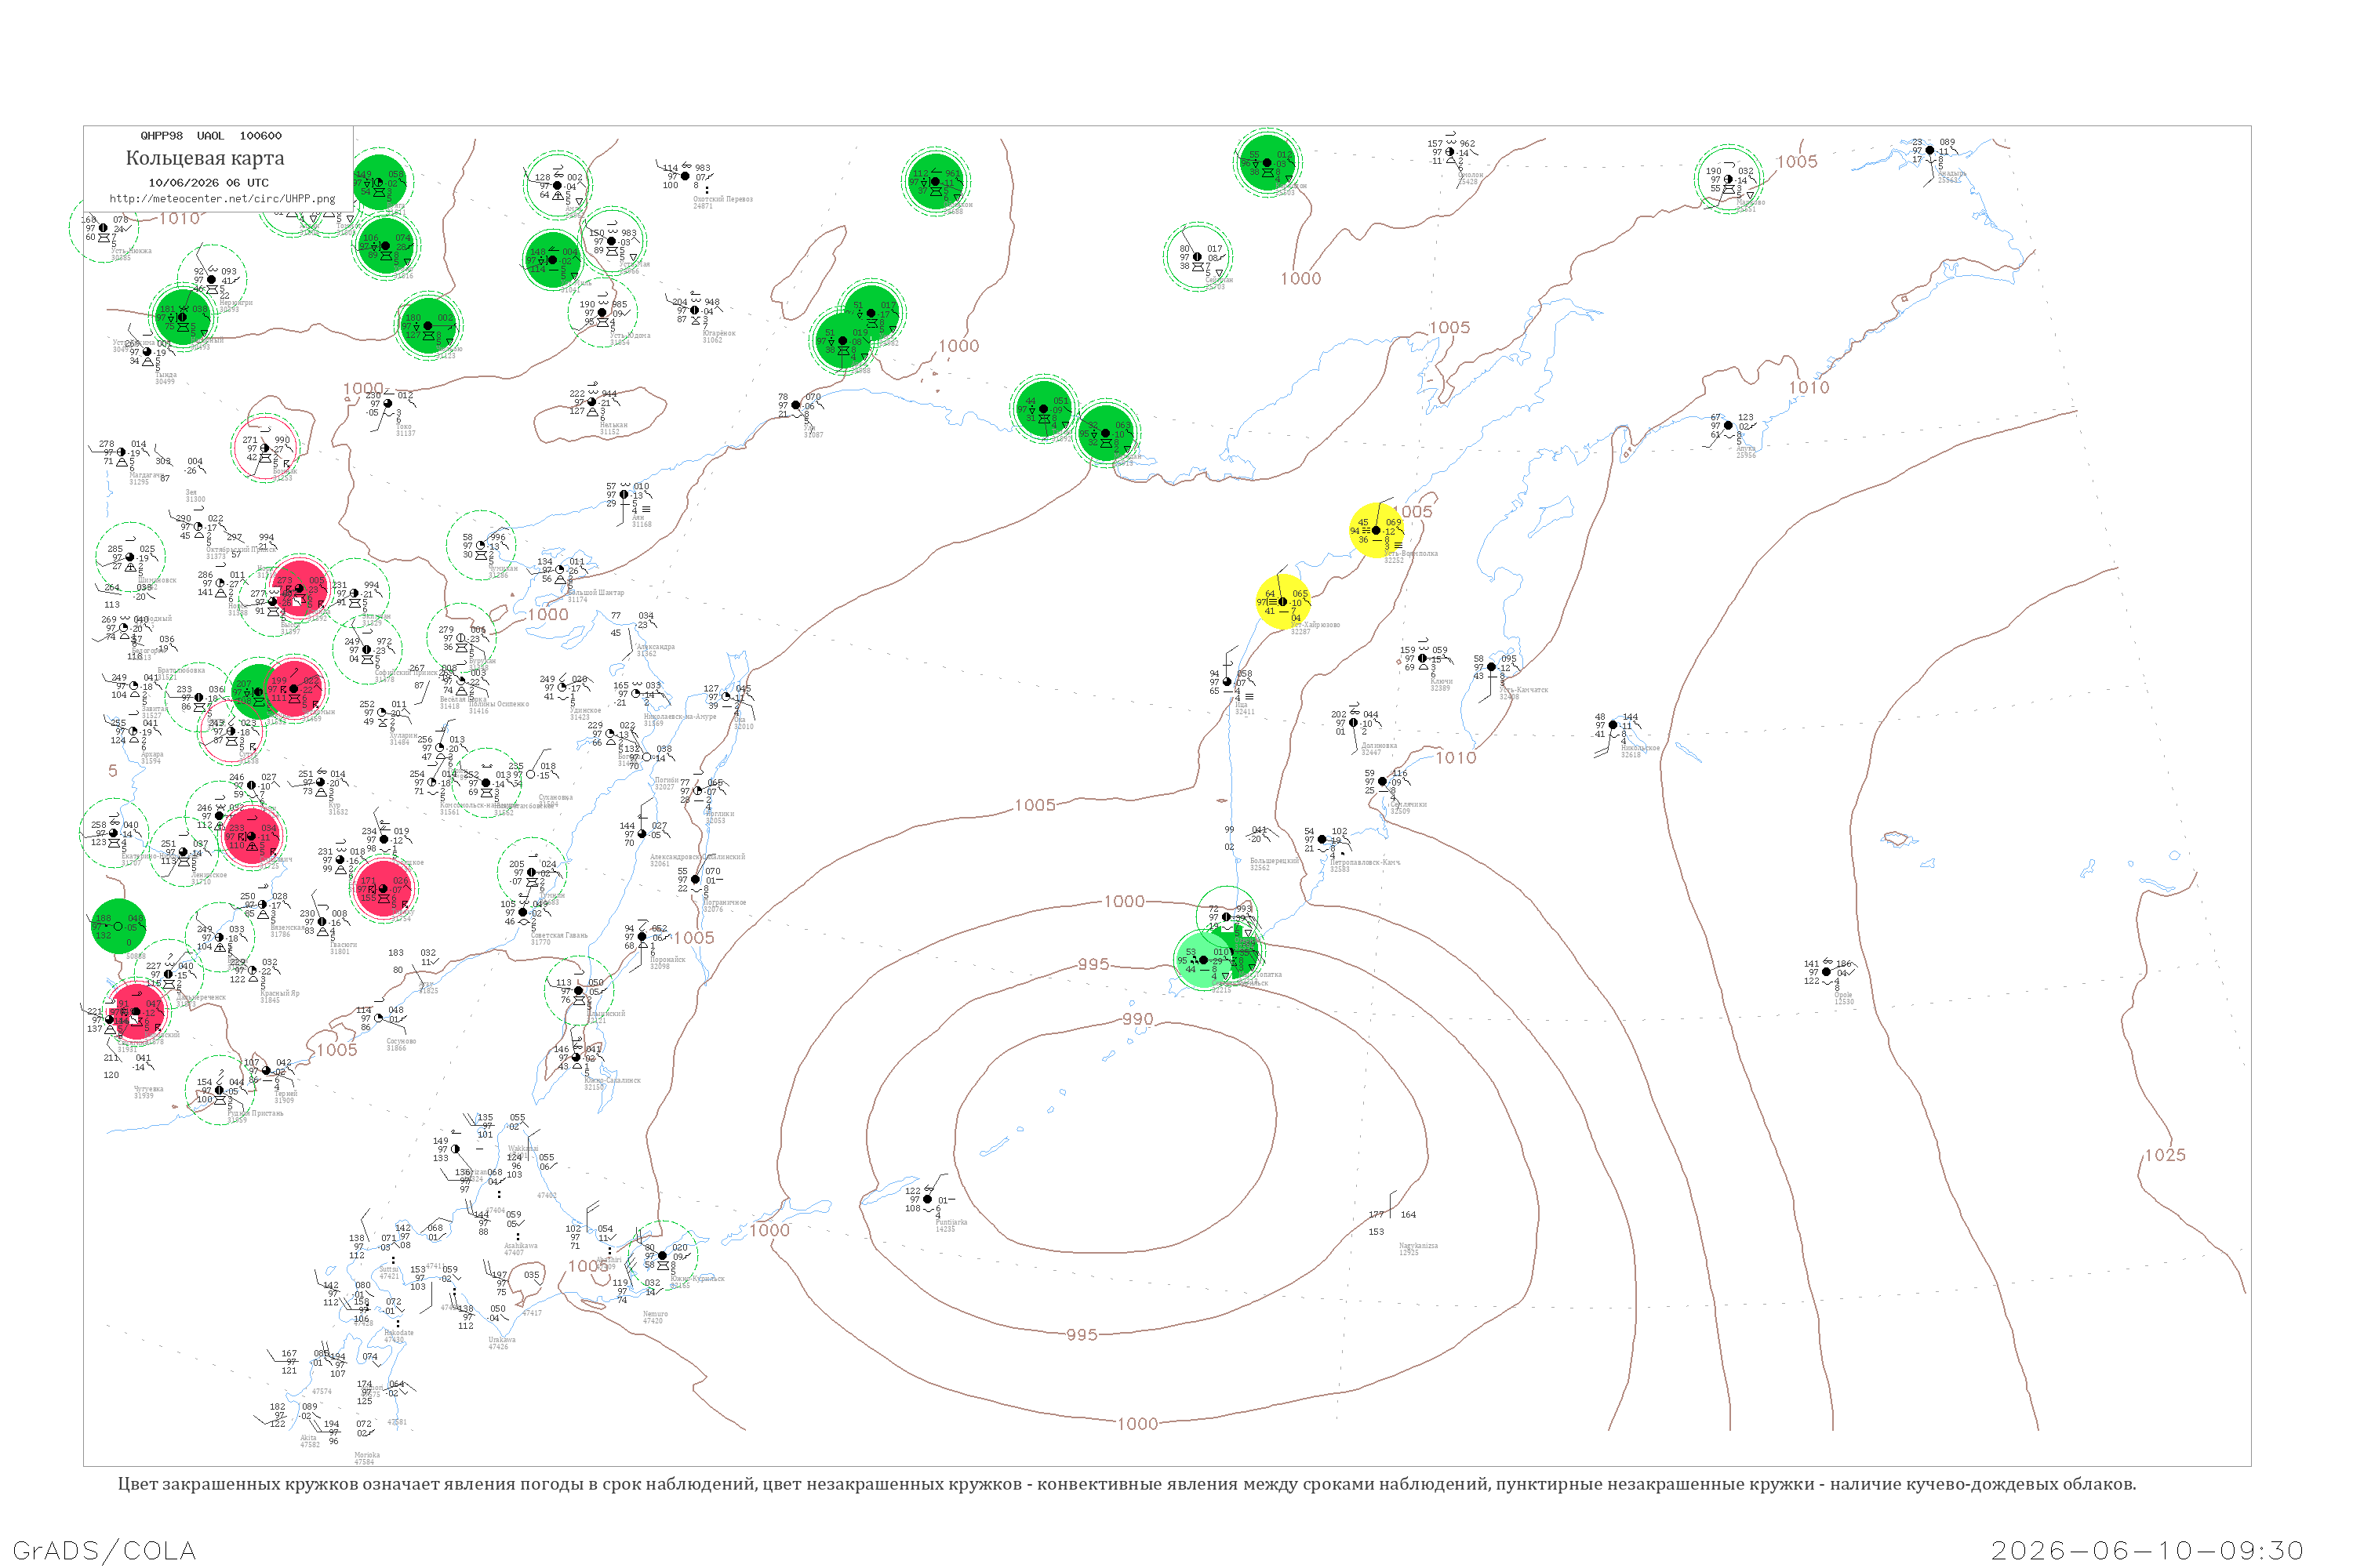
Task: Select the Ключи station circle symbol
Action: point(1423,658)
